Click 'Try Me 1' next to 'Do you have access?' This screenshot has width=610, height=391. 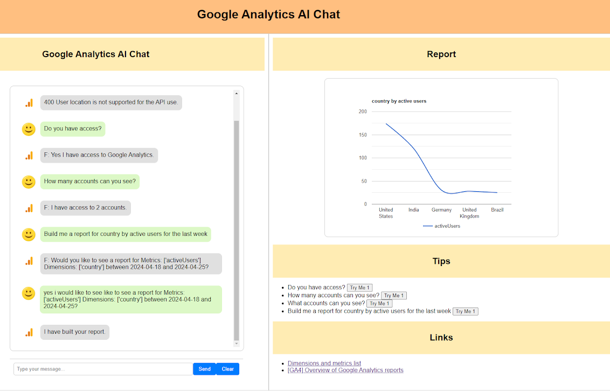359,288
